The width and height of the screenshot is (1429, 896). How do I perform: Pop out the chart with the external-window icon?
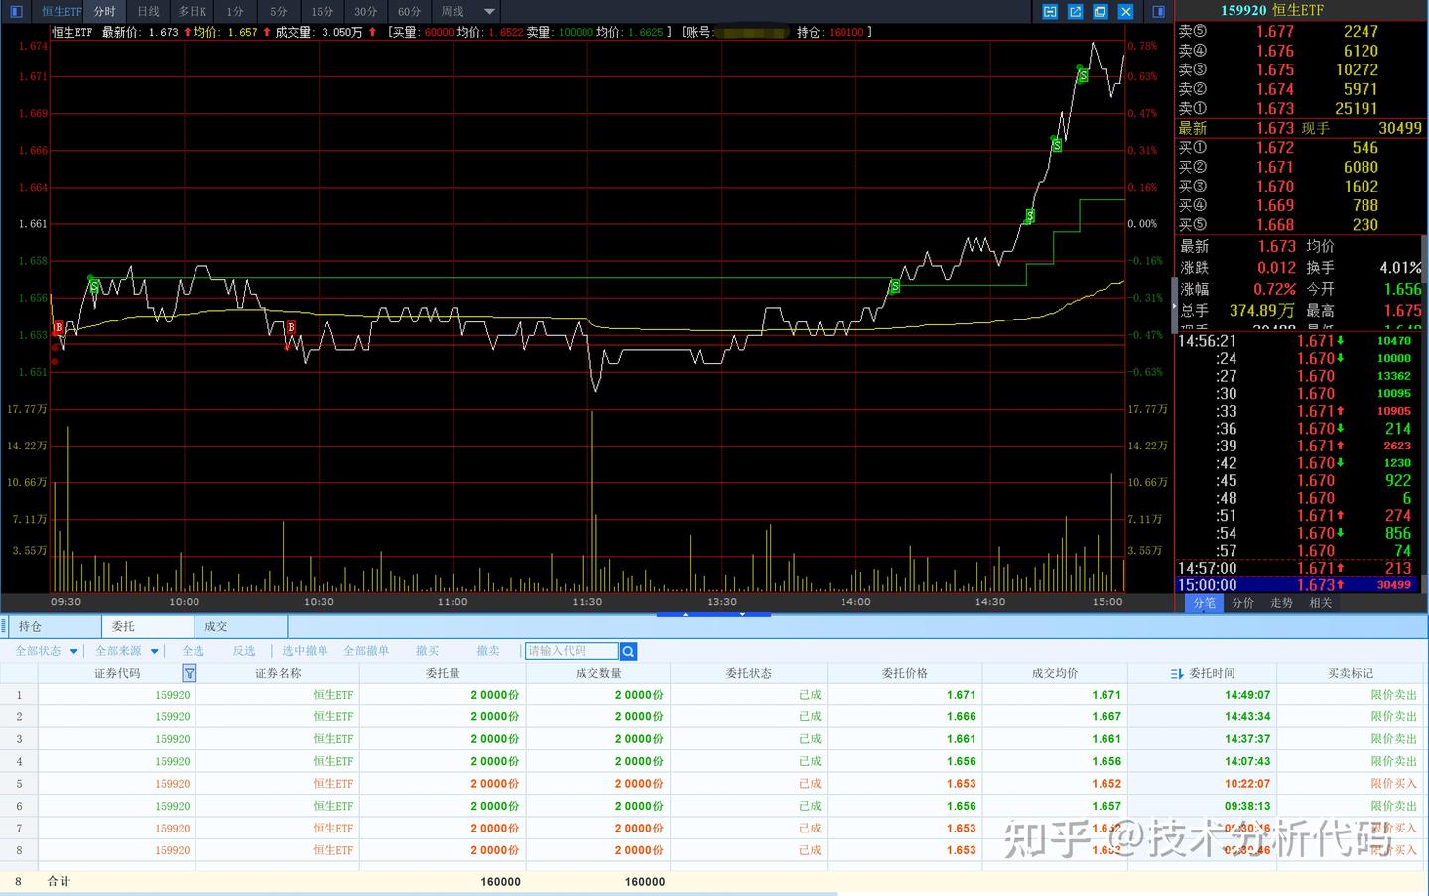coord(1075,11)
